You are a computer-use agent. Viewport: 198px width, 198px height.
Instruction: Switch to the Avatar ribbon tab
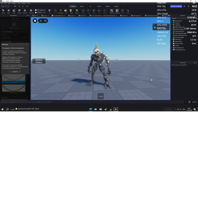point(82,6)
